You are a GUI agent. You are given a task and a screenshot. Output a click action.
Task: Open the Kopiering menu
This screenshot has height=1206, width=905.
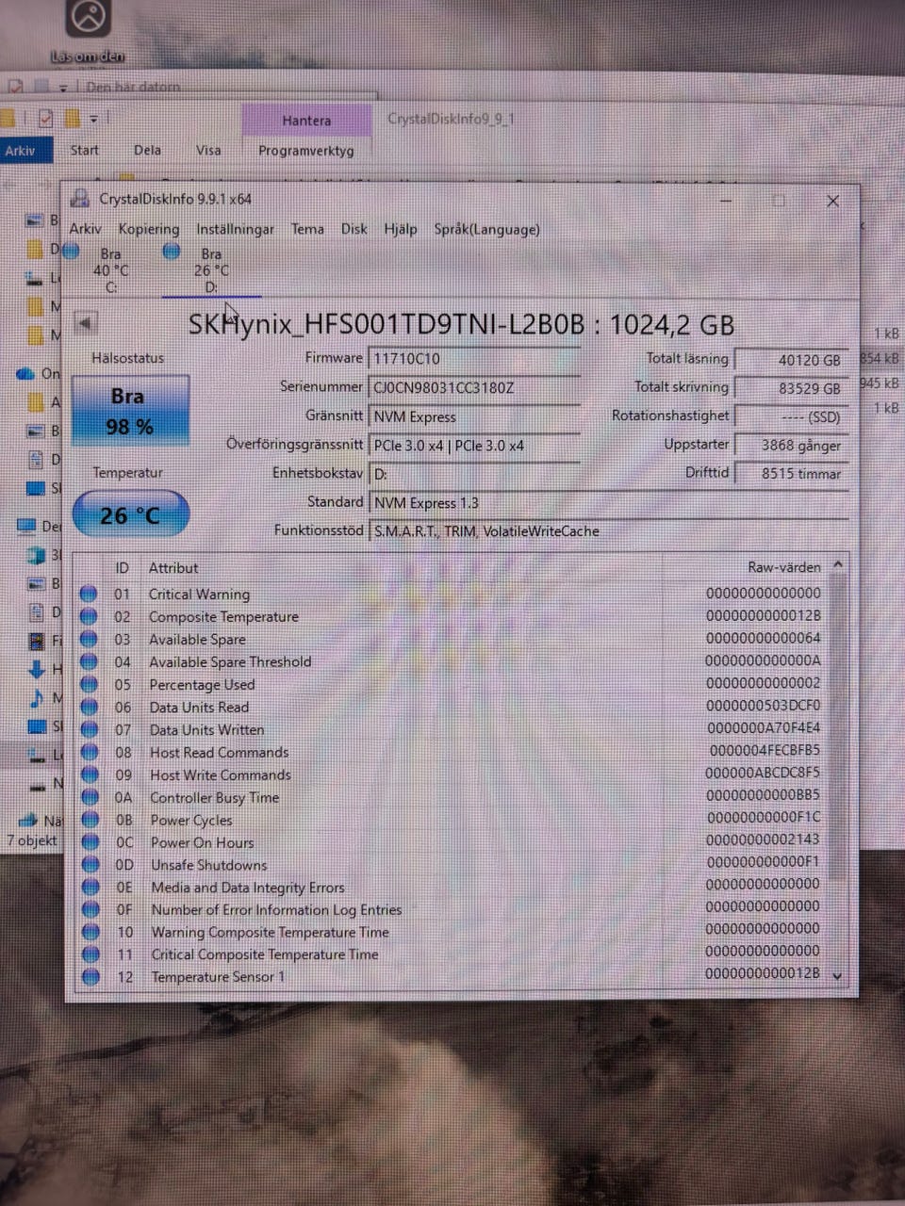point(148,229)
